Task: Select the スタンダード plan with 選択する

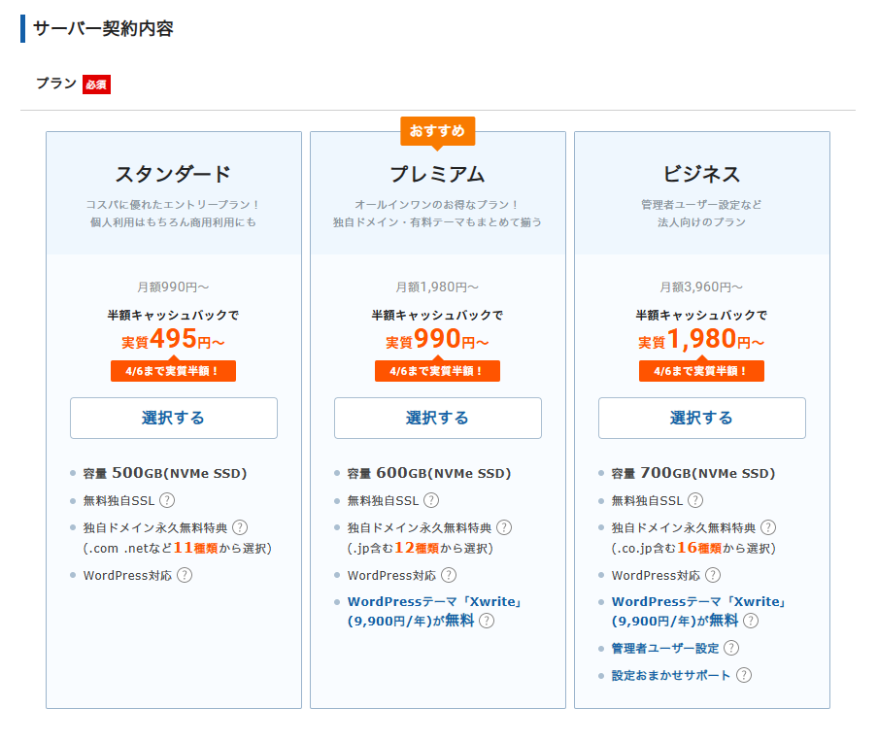Action: tap(174, 418)
